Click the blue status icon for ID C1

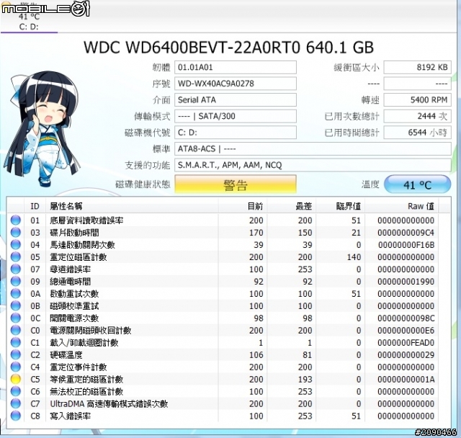16,342
